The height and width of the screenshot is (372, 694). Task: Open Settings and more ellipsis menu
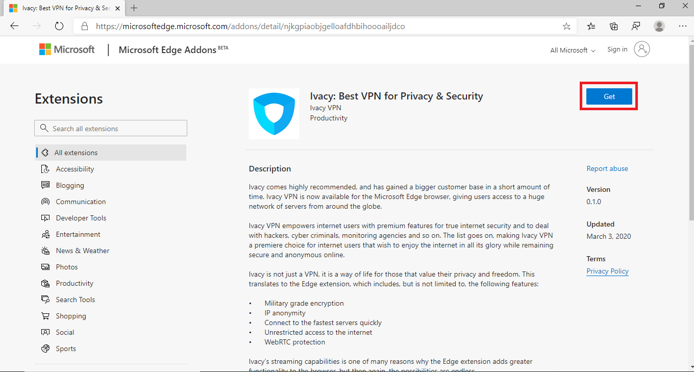click(682, 26)
